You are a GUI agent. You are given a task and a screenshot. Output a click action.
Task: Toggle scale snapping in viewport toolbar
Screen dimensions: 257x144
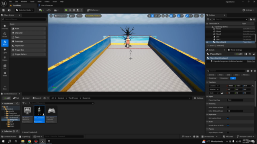[x=187, y=16]
